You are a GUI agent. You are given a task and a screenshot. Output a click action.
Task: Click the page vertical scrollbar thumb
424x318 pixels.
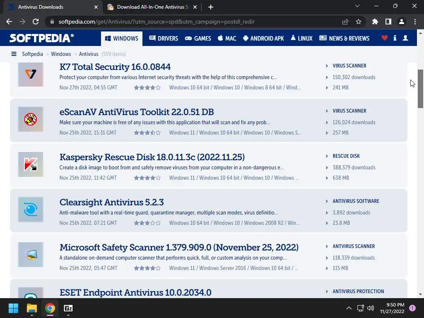[420, 89]
